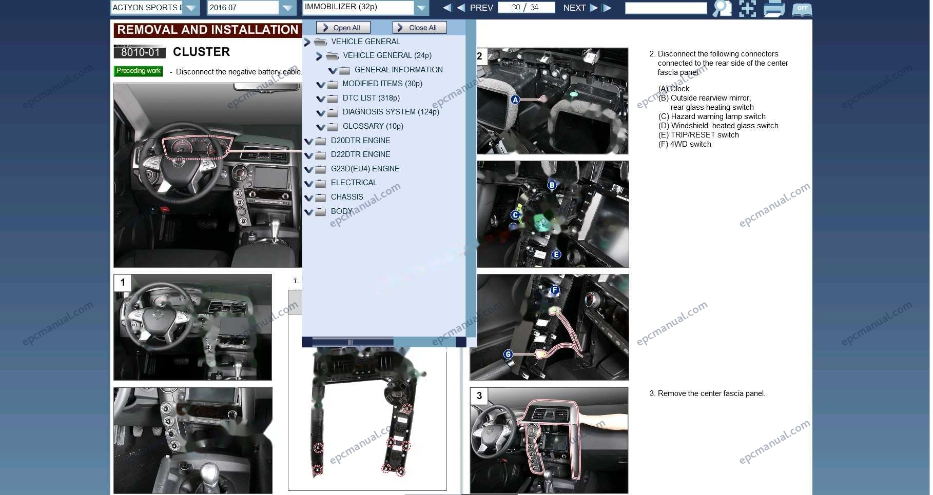Jump to the last page arrow
The width and height of the screenshot is (933, 495).
607,8
